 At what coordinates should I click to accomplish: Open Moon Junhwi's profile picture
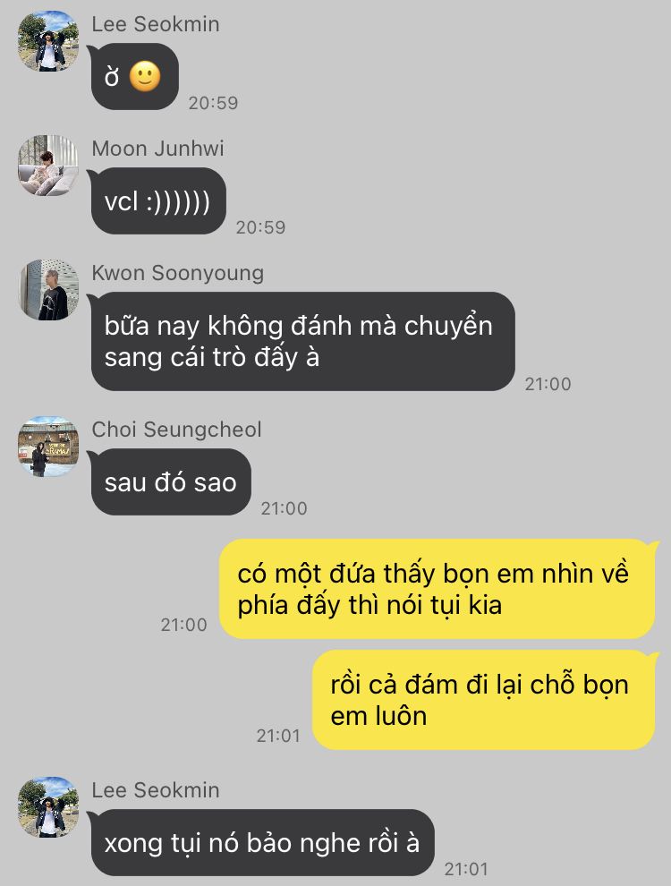point(48,166)
